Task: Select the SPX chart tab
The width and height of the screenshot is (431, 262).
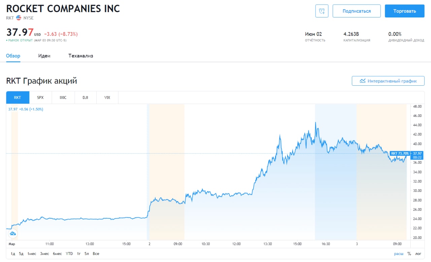Action: pos(40,97)
